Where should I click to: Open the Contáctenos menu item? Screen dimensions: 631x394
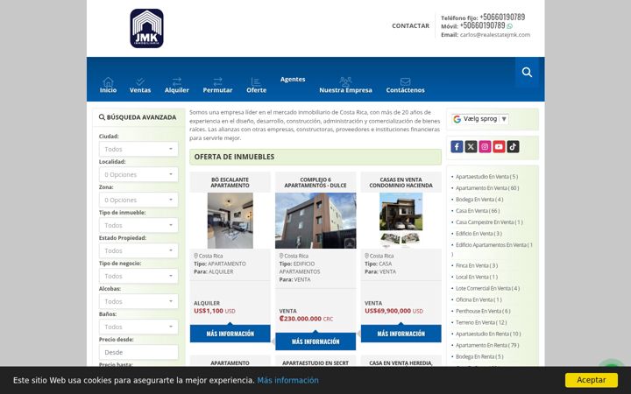(405, 90)
